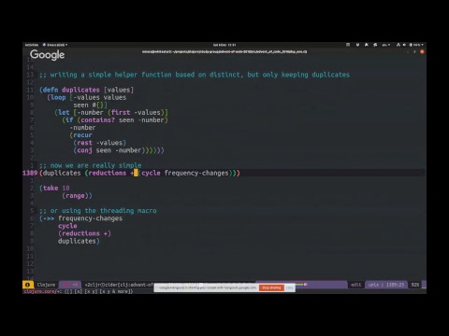This screenshot has height=336, width=449.
Task: Click the (reductions +) line in threading form
Action: pos(84,233)
